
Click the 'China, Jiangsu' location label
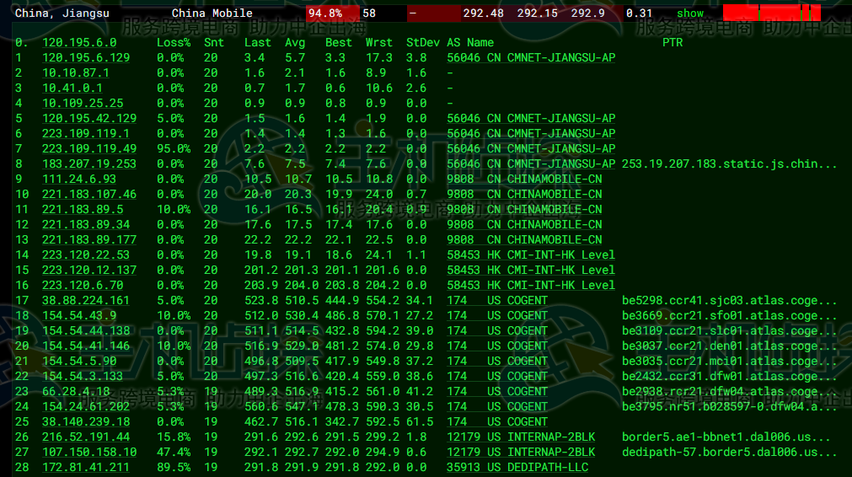pos(62,13)
